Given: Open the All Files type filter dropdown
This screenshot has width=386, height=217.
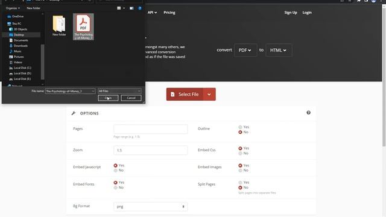Looking at the screenshot, I should 119,91.
